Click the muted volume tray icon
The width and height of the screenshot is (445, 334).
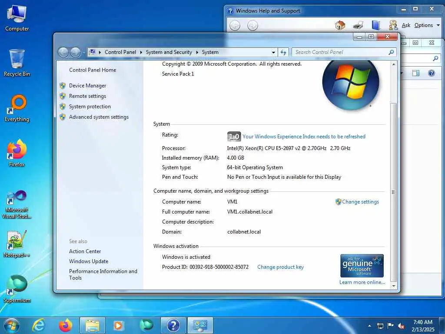pos(401,326)
